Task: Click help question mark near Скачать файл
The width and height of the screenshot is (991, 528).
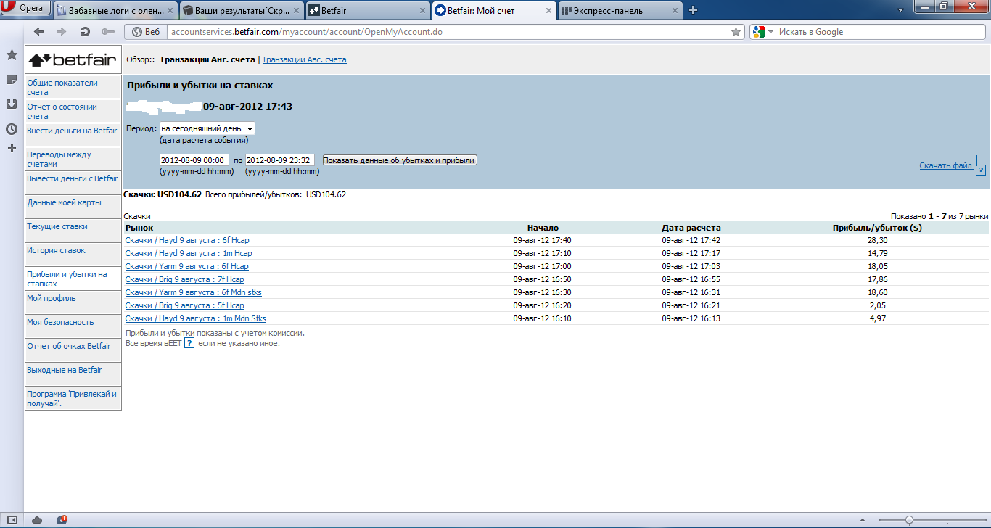Action: [x=981, y=170]
